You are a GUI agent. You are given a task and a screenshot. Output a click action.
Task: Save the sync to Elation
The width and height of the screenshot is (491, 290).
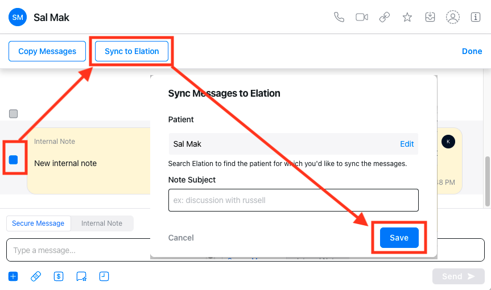coord(399,238)
